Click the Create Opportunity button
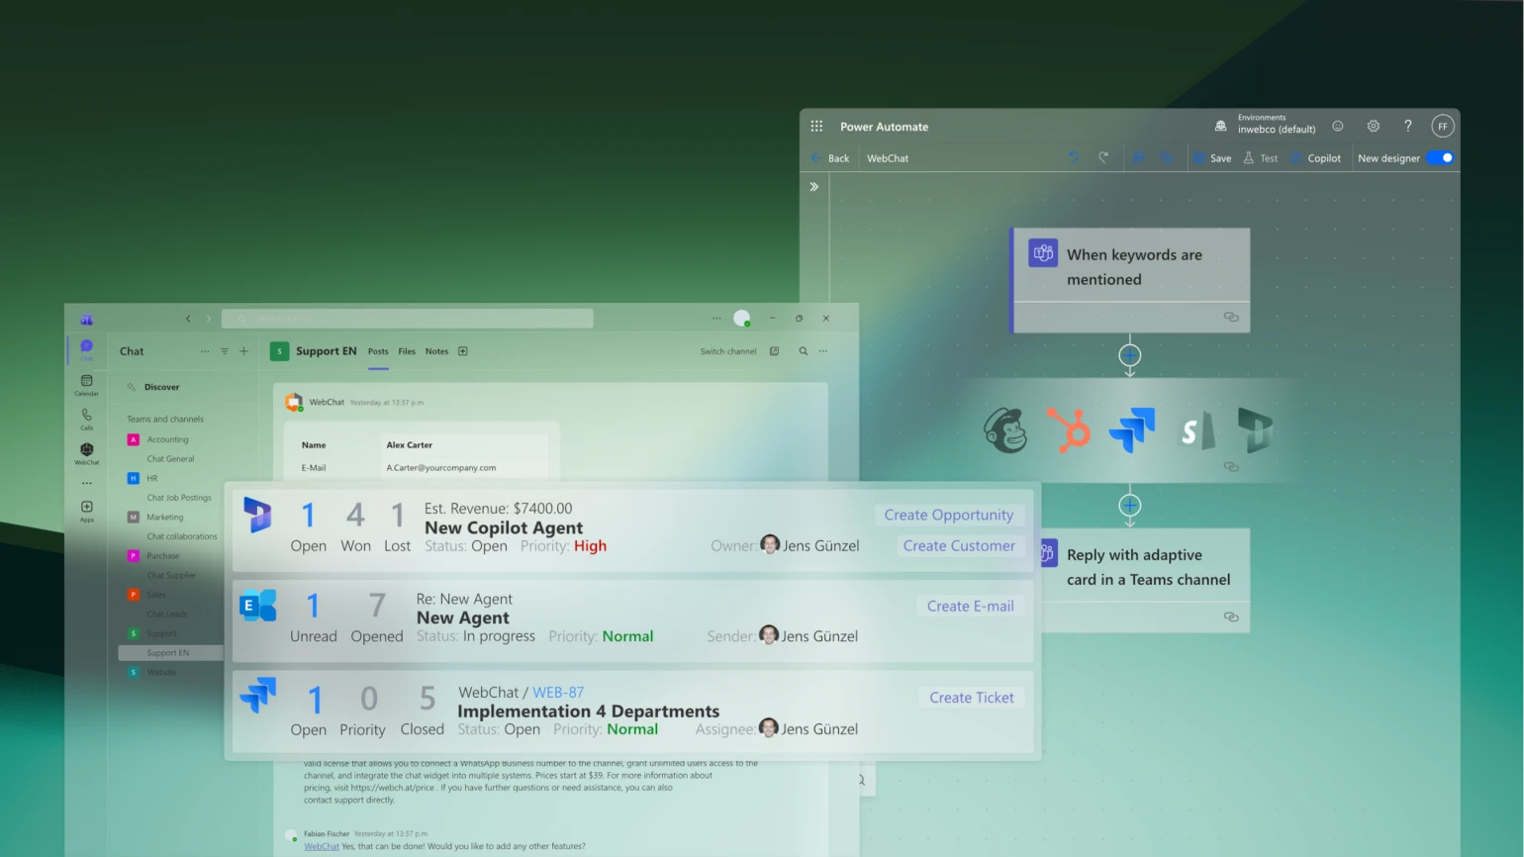The height and width of the screenshot is (857, 1524). (947, 515)
